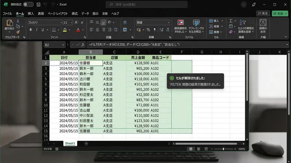Expand the formula bar

click(287, 44)
